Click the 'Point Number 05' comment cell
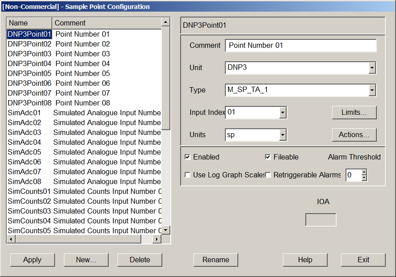The width and height of the screenshot is (396, 277). pos(83,73)
